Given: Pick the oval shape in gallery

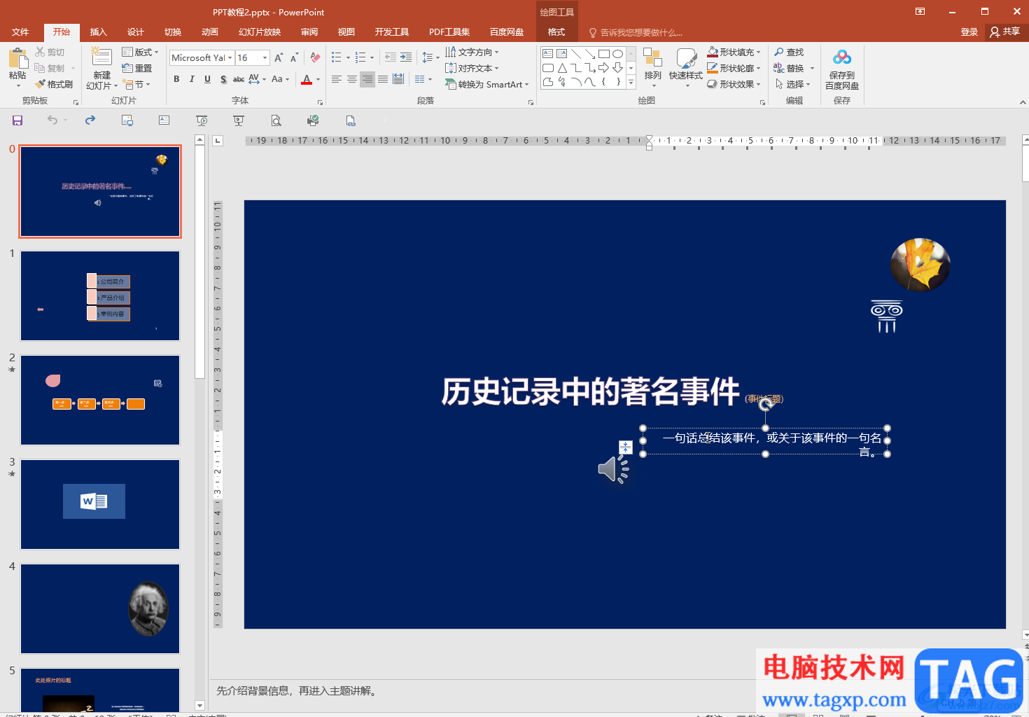Looking at the screenshot, I should coord(617,53).
